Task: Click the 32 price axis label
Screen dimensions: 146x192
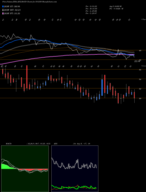Action: [140, 89]
